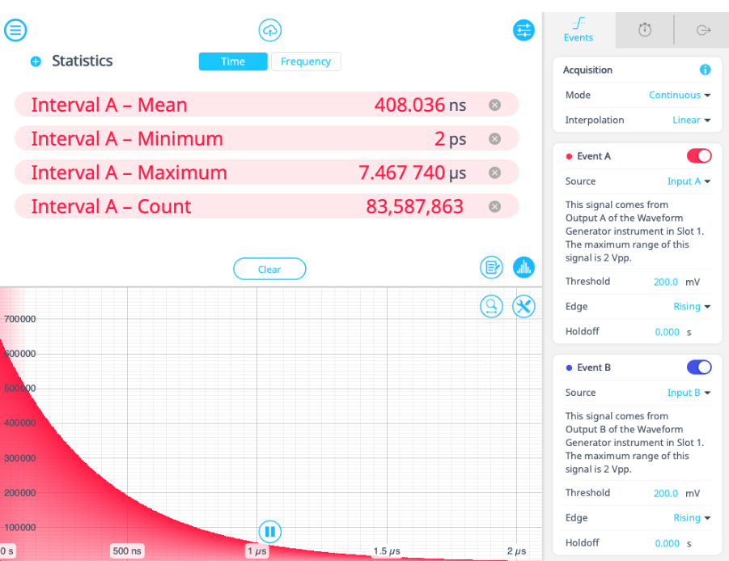Switch to the Events tab
This screenshot has height=561, width=729.
[x=579, y=30]
